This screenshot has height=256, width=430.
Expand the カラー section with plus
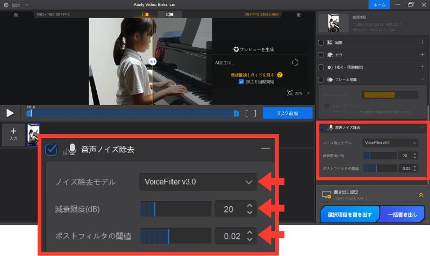click(422, 55)
